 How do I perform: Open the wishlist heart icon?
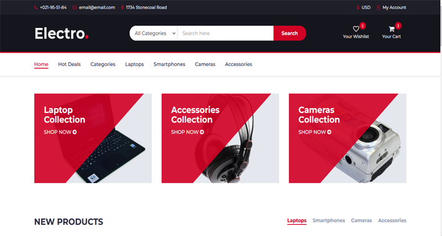click(355, 29)
